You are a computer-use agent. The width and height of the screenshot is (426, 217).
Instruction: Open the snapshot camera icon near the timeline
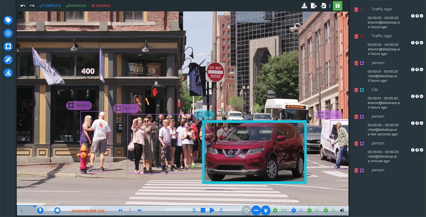coord(57,210)
